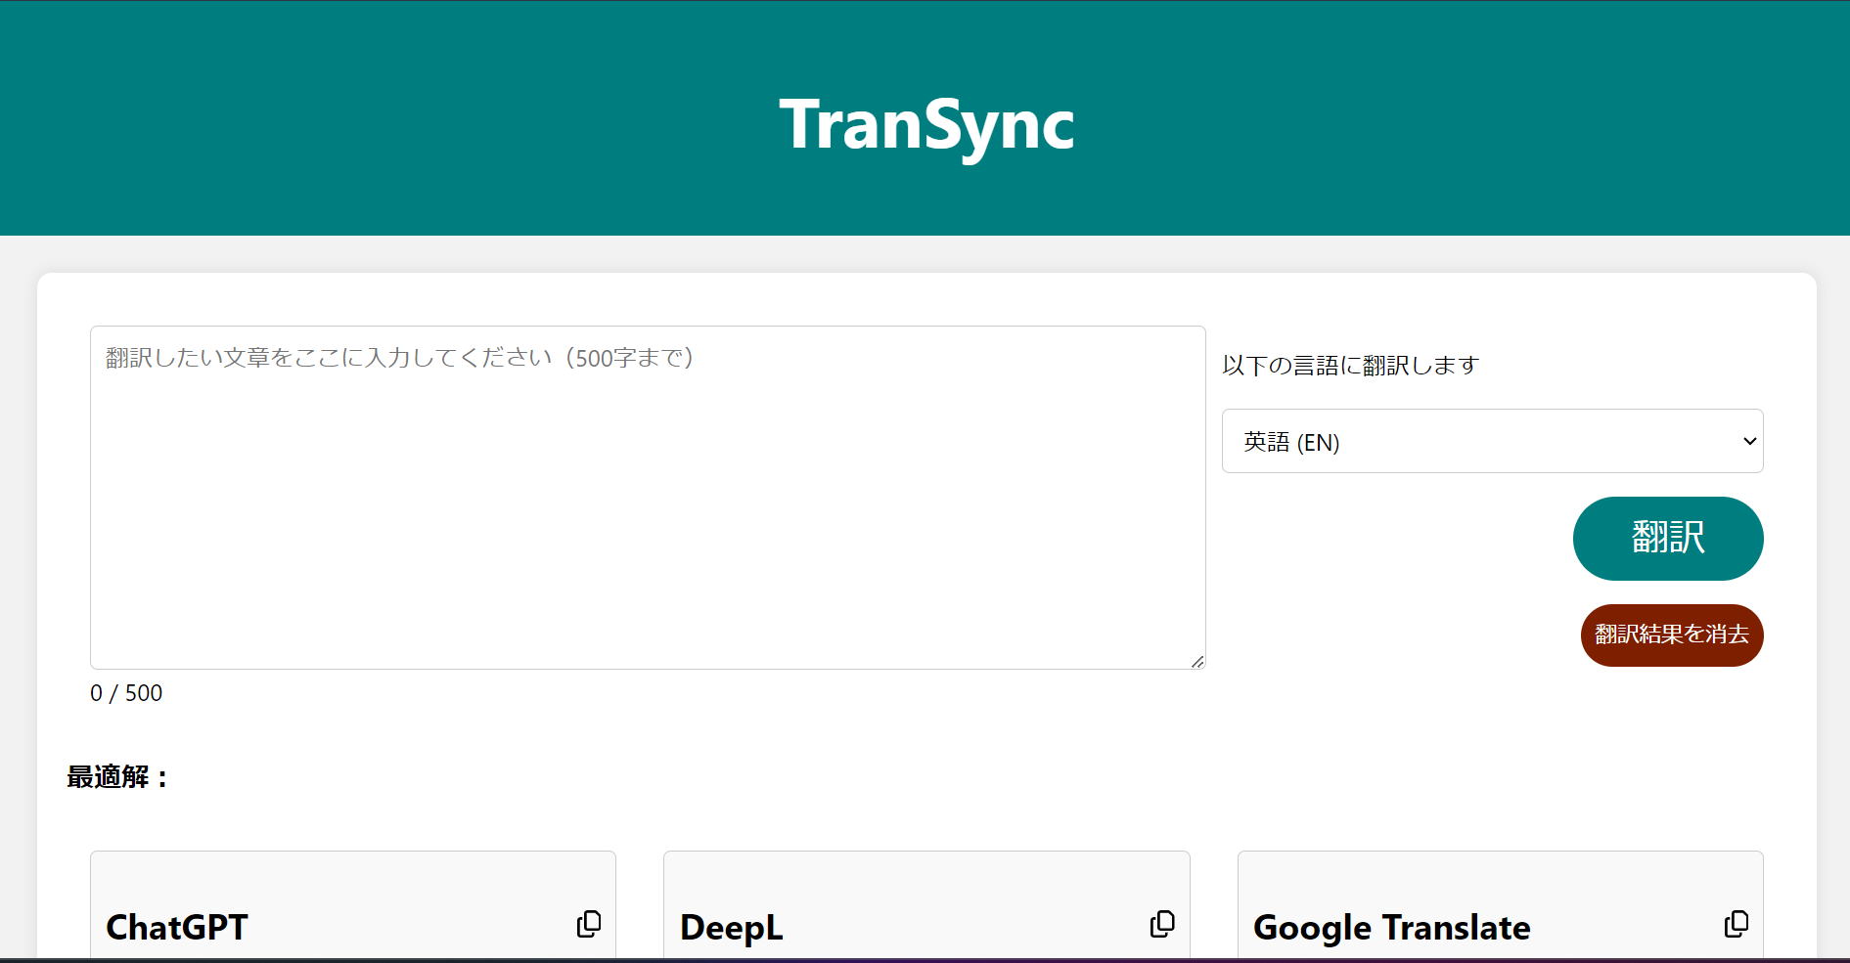
Task: Click the 0 / 500 character counter
Action: point(126,693)
